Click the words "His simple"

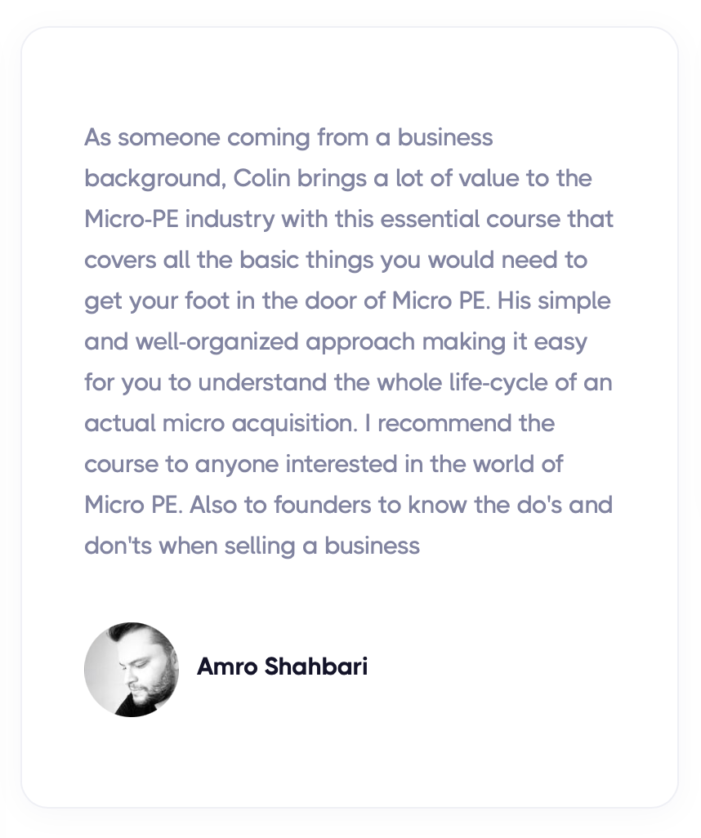[x=554, y=301]
